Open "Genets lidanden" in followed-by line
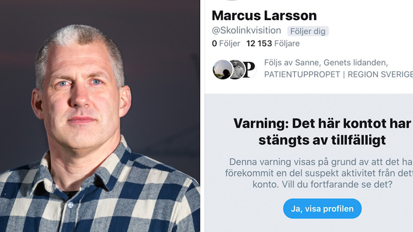Image resolution: width=413 pixels, height=232 pixels. pyautogui.click(x=355, y=63)
